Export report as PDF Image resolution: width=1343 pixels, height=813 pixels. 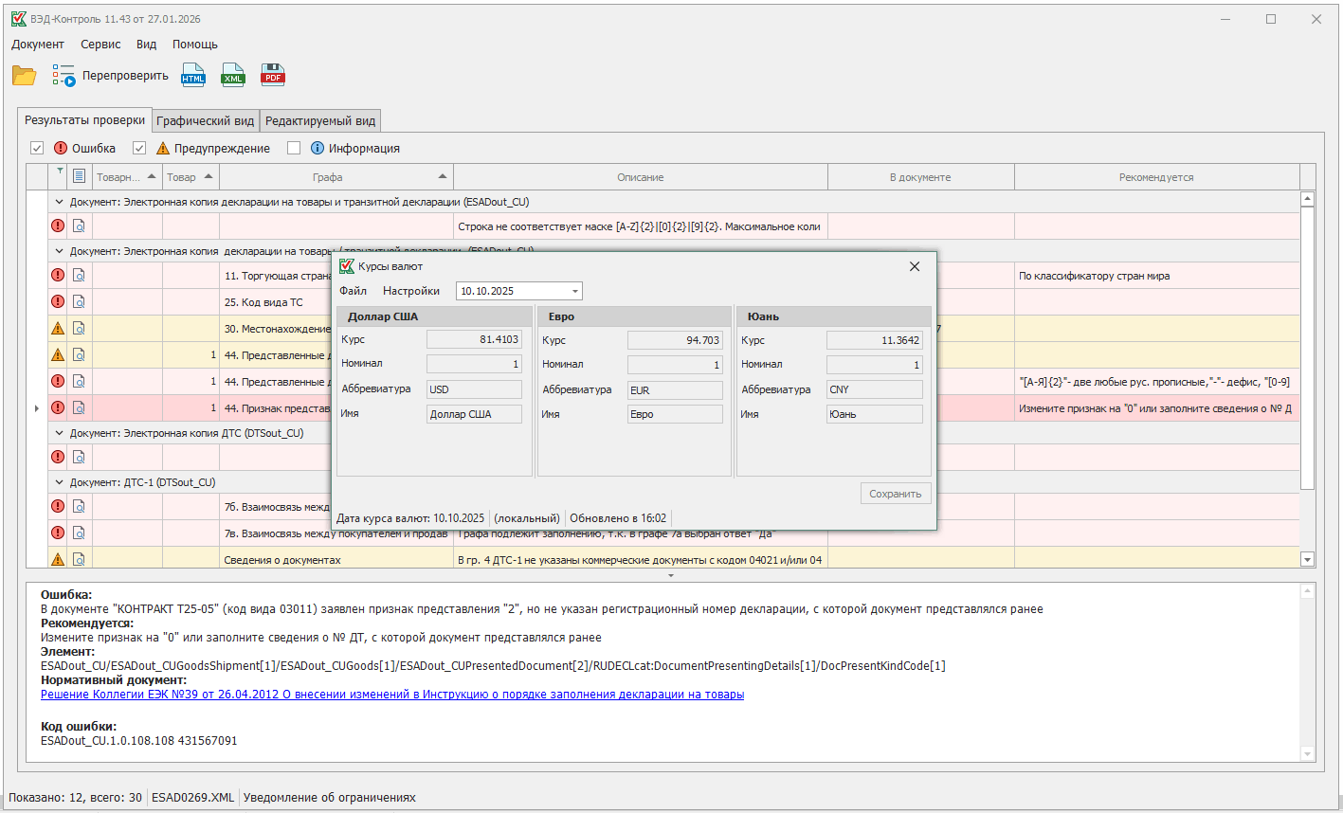click(273, 76)
